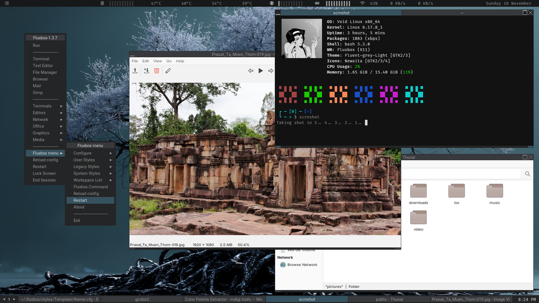
Task: Expand the Configure submenu
Action: [91, 153]
